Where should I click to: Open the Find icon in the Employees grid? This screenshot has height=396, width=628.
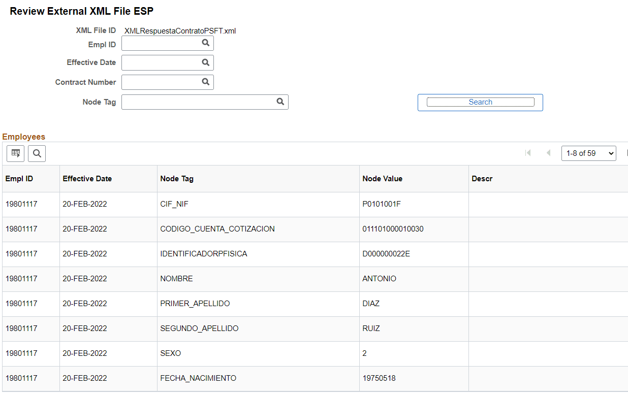coord(36,153)
